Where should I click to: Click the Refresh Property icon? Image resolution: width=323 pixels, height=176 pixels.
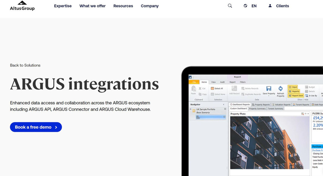281,89
